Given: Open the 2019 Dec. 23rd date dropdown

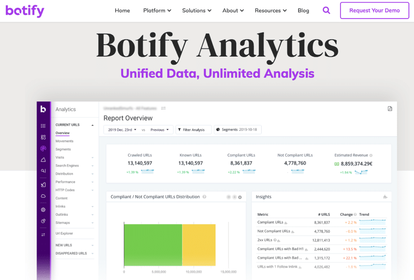Looking at the screenshot, I should point(122,130).
